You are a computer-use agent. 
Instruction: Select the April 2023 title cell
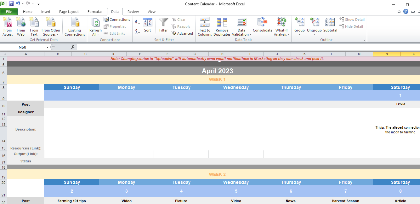click(x=217, y=71)
